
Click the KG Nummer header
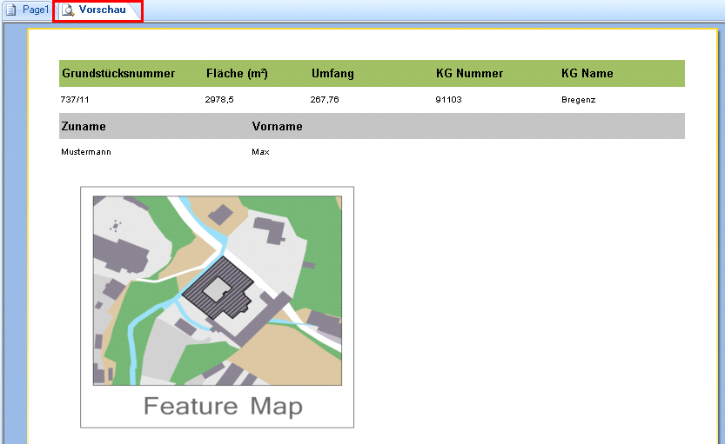pyautogui.click(x=469, y=74)
